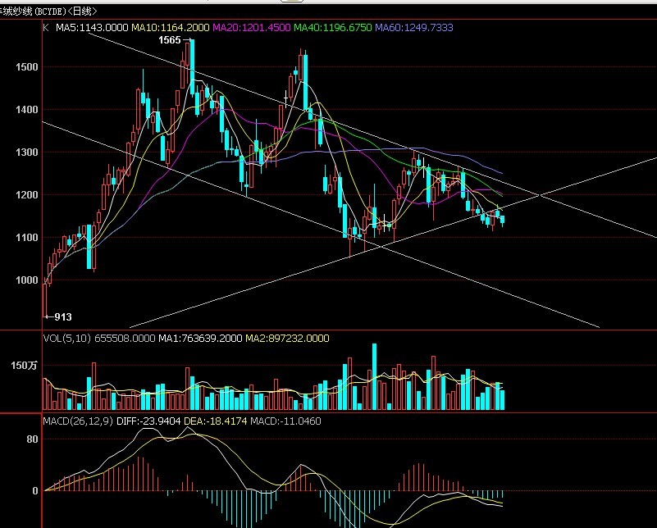
Task: Click the 1400 price axis label
Action: click(x=26, y=110)
